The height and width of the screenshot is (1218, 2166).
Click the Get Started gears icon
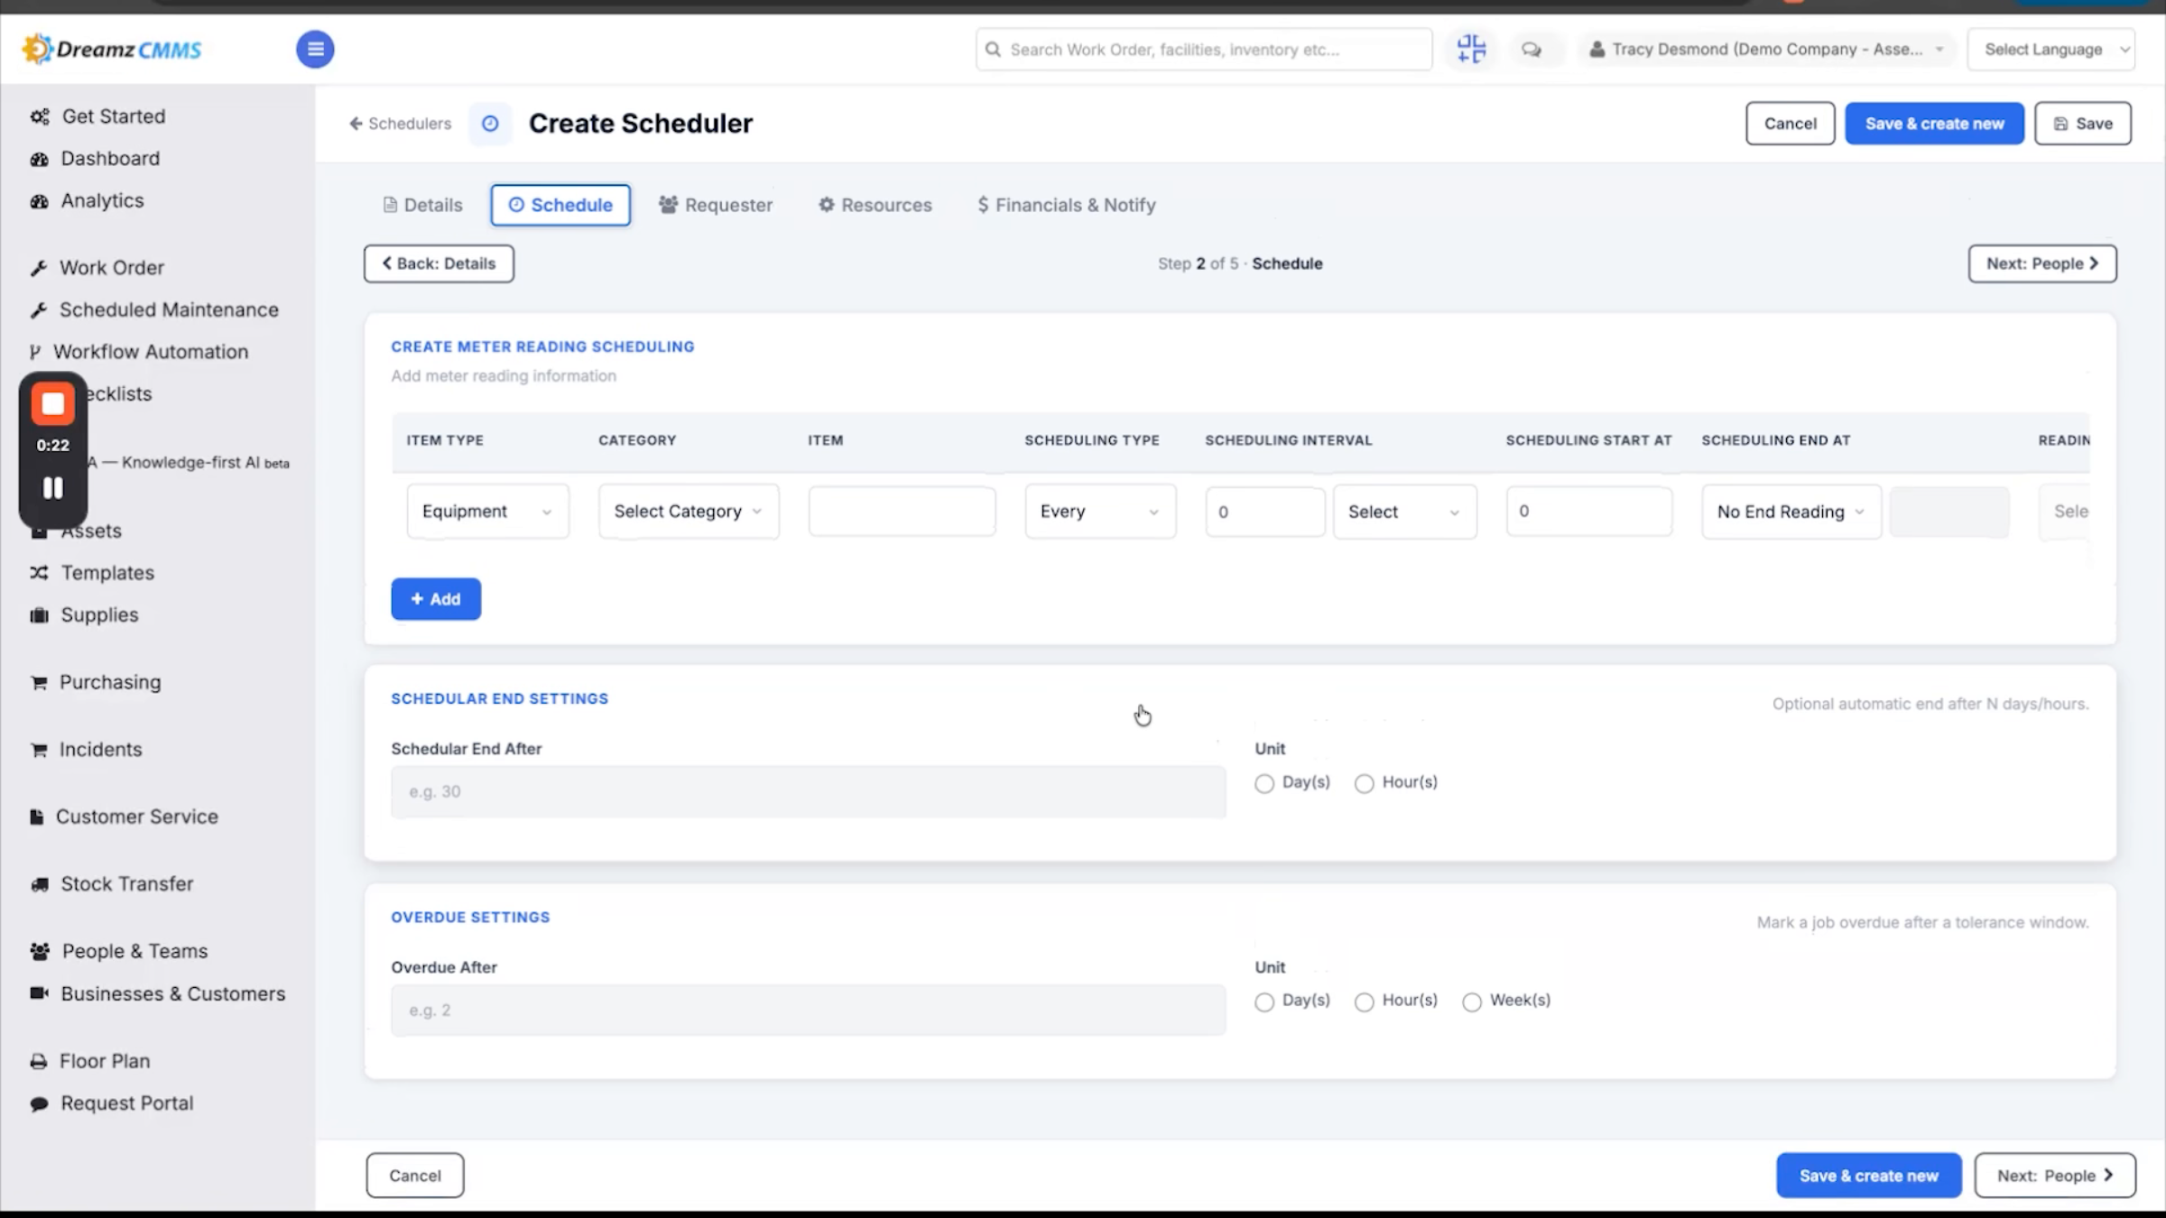[40, 116]
